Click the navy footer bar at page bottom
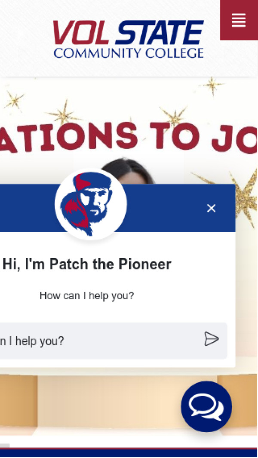This screenshot has width=258, height=458. 129,452
